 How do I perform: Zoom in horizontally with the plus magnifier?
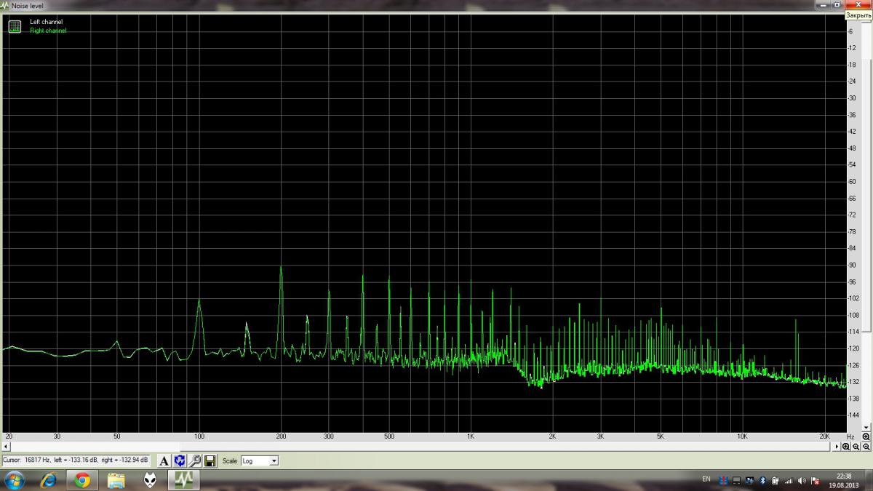[846, 447]
